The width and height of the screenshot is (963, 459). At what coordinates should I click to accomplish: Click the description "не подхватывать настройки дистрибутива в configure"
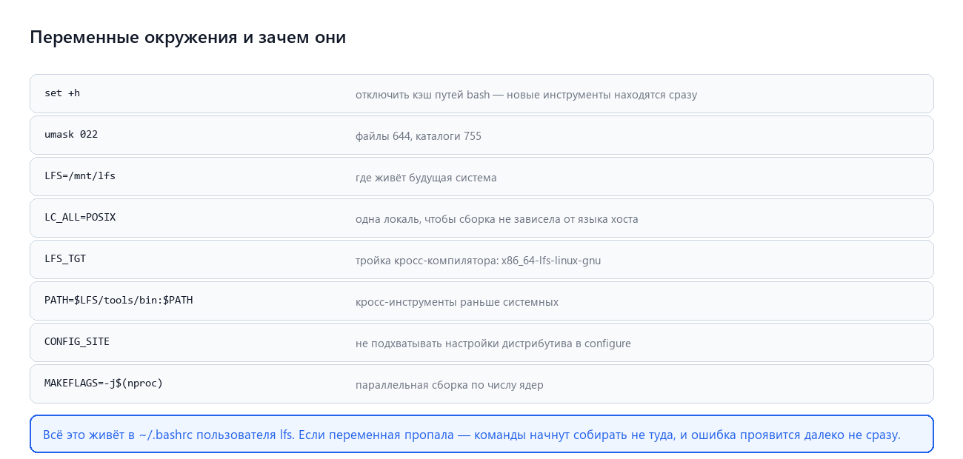(493, 344)
